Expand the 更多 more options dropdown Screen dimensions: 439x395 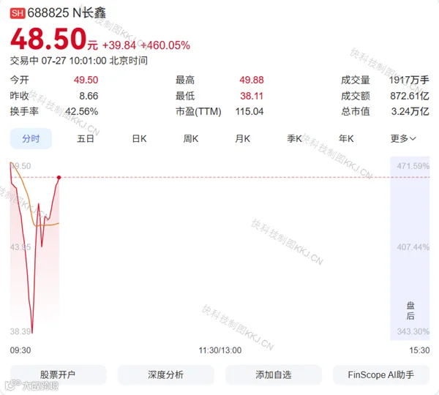tap(403, 138)
